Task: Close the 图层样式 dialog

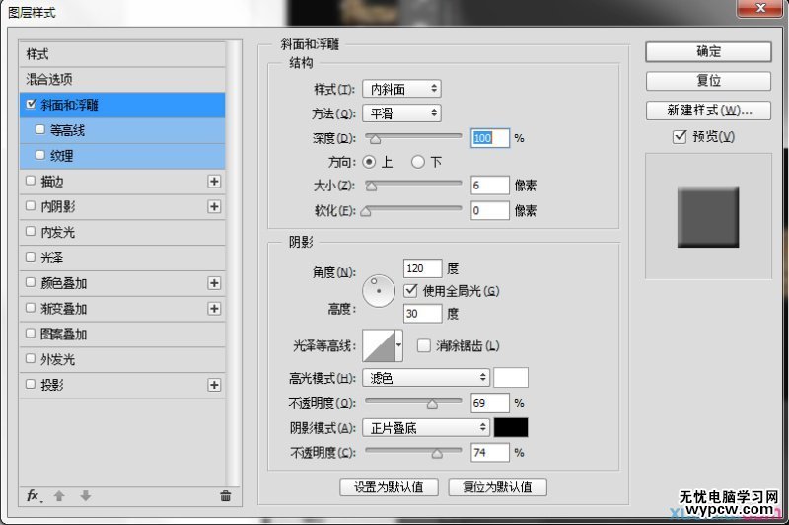Action: 760,8
